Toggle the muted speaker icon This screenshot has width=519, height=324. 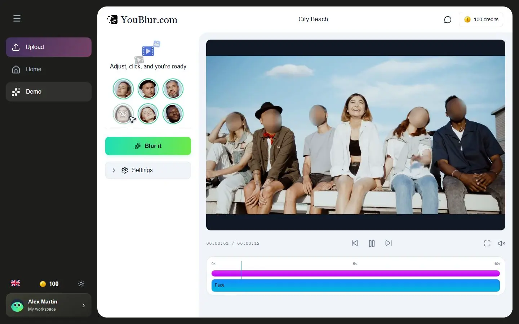[x=501, y=243]
